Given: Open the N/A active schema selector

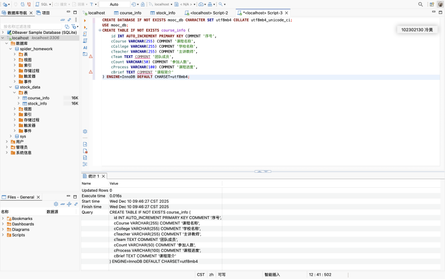Looking at the screenshot, I should click(185, 4).
